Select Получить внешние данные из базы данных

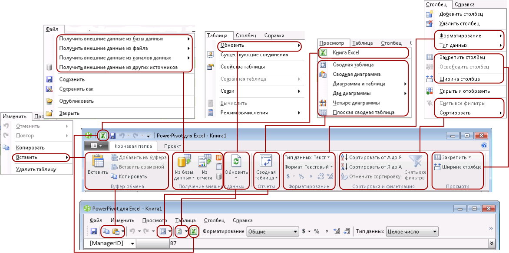tap(125, 39)
